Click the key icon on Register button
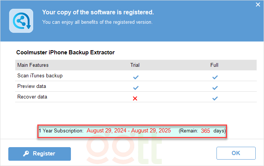Viewport: 264px width, 166px height. coord(26,154)
